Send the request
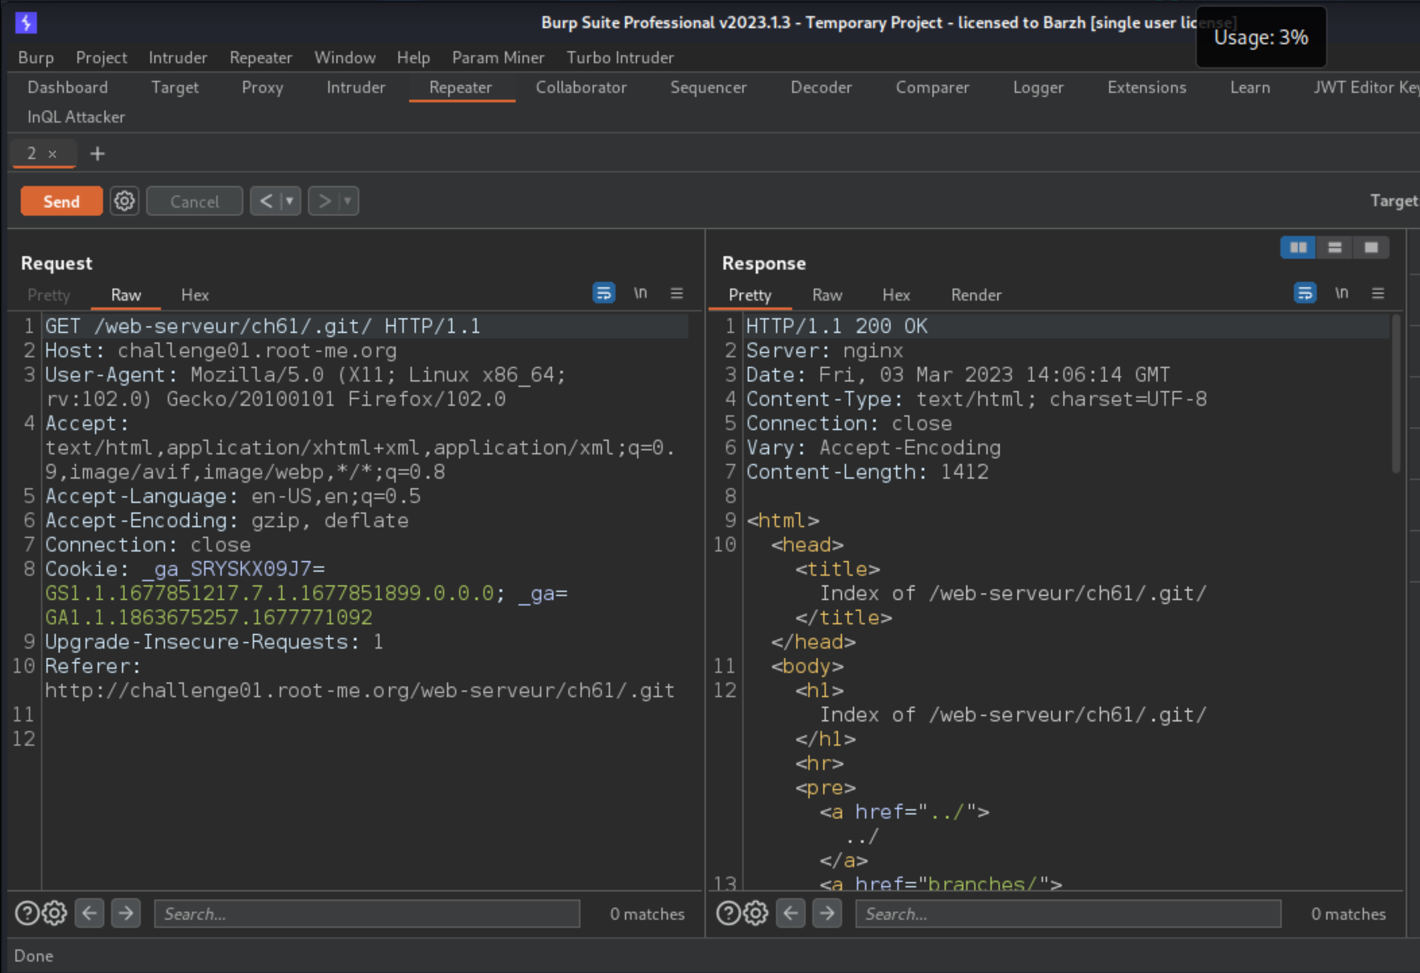This screenshot has height=973, width=1420. click(x=61, y=201)
